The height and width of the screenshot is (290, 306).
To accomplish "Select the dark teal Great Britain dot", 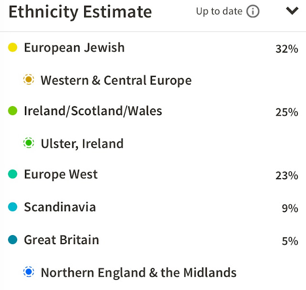I will (13, 239).
